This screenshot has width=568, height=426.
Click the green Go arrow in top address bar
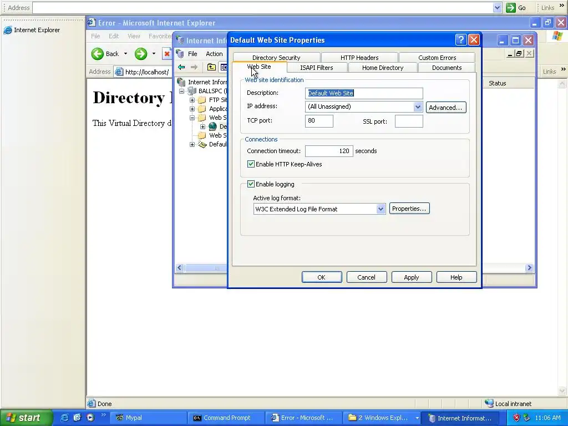point(511,8)
